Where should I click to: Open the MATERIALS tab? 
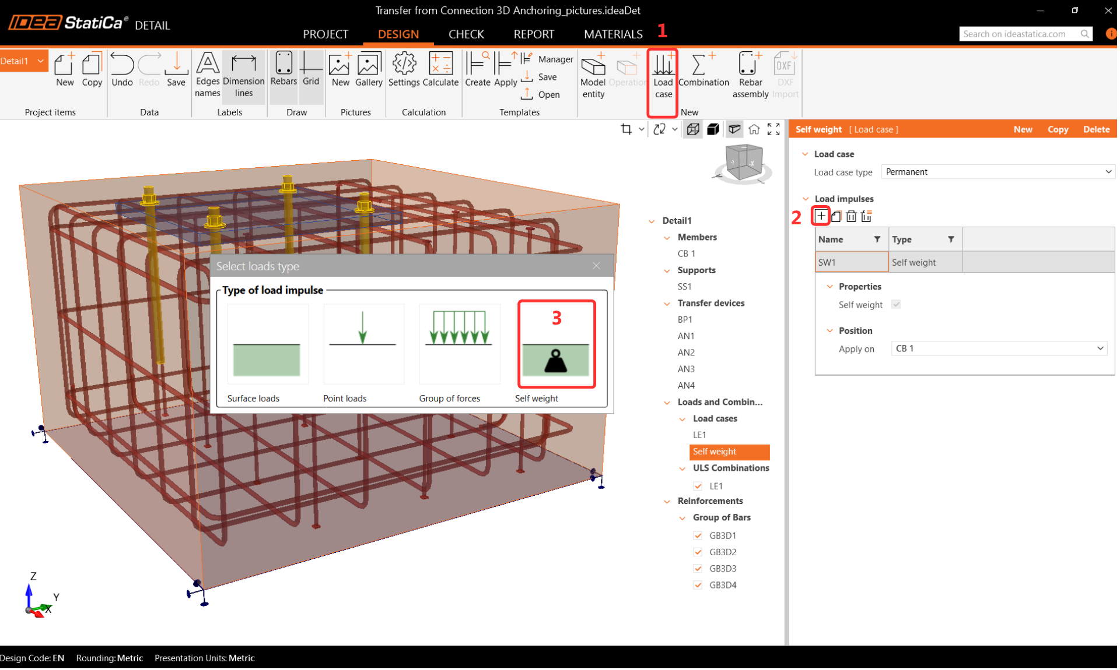[x=612, y=34]
